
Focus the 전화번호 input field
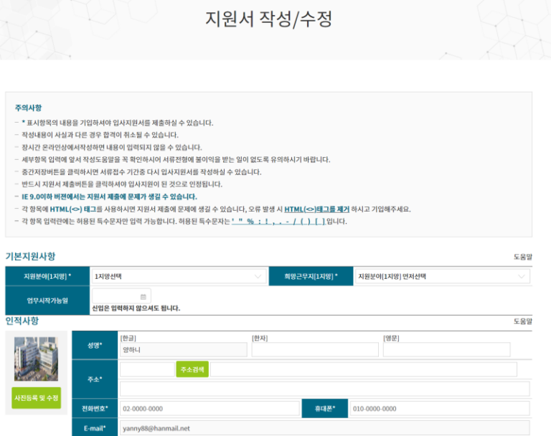tap(209, 409)
